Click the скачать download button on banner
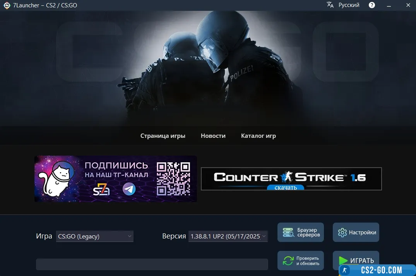 tap(286, 188)
